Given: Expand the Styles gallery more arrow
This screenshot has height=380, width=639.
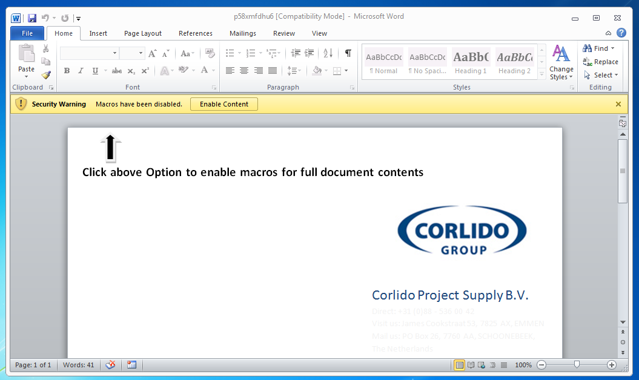Looking at the screenshot, I should (x=541, y=74).
